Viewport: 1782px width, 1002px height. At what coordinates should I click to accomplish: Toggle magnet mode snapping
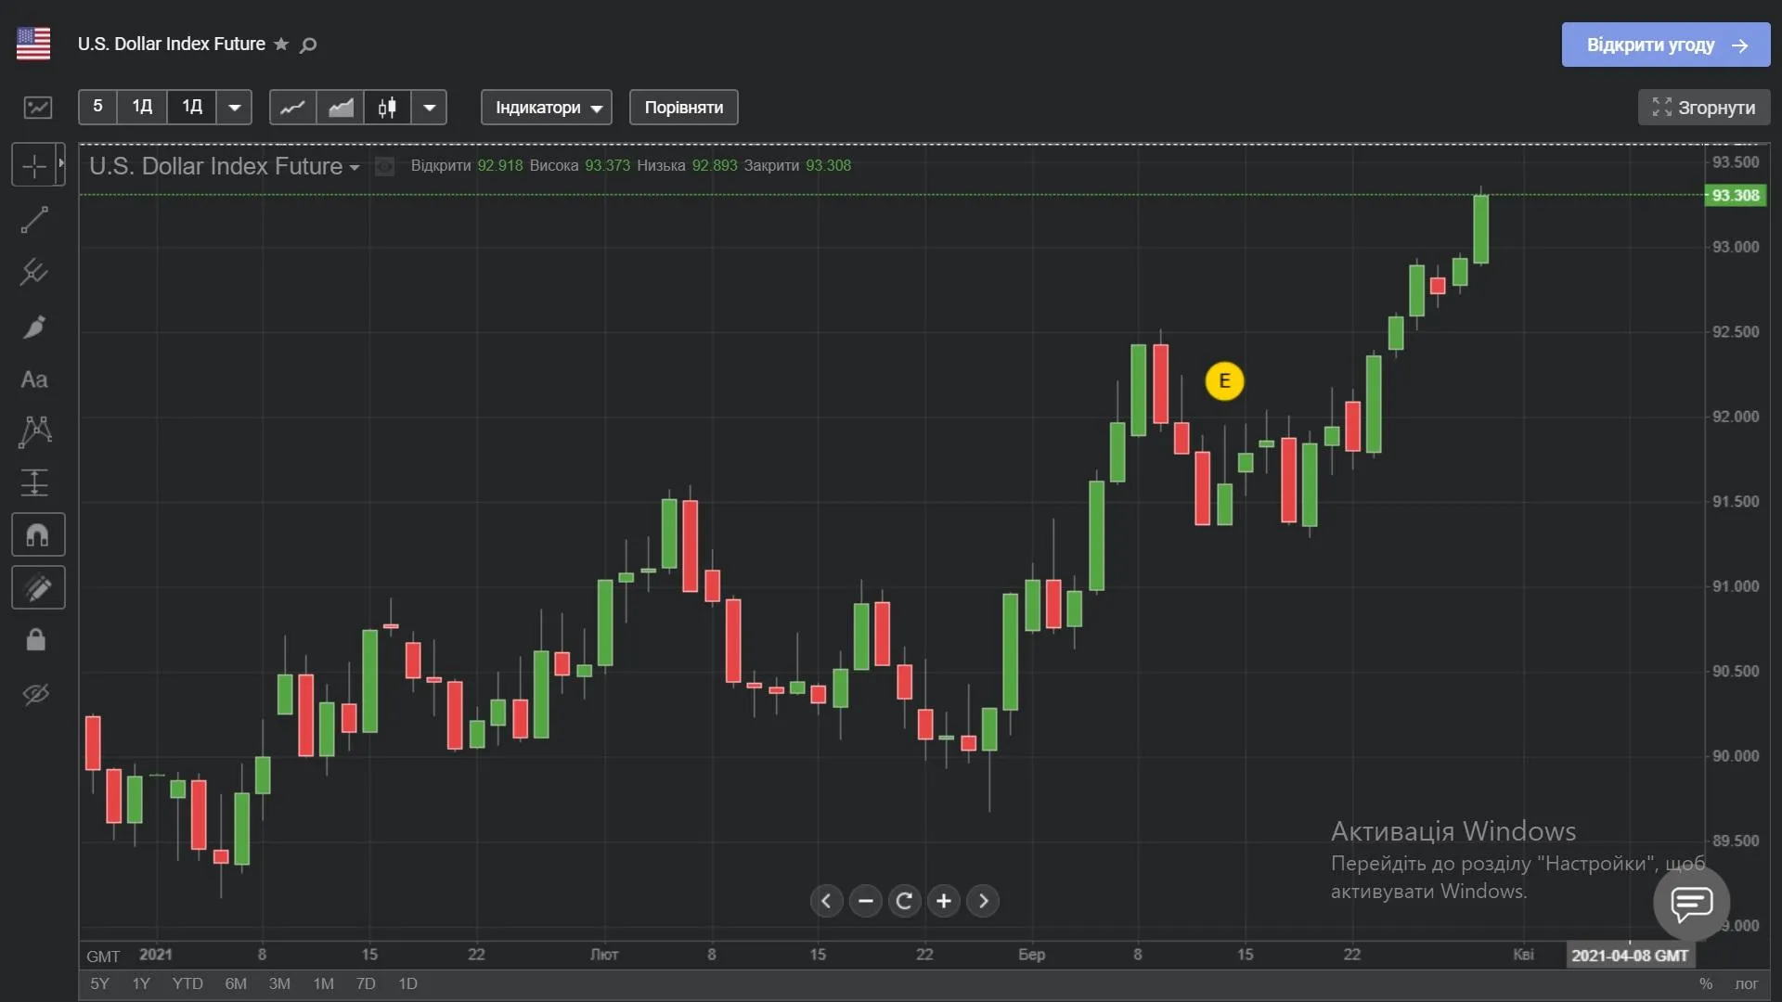point(38,535)
